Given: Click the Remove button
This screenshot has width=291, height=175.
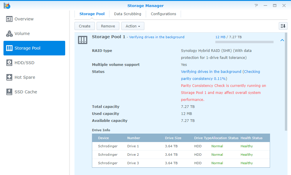Looking at the screenshot, I should pyautogui.click(x=108, y=26).
